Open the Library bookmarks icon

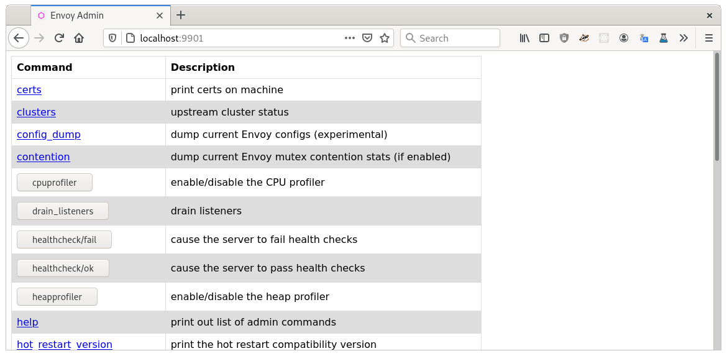[x=524, y=38]
